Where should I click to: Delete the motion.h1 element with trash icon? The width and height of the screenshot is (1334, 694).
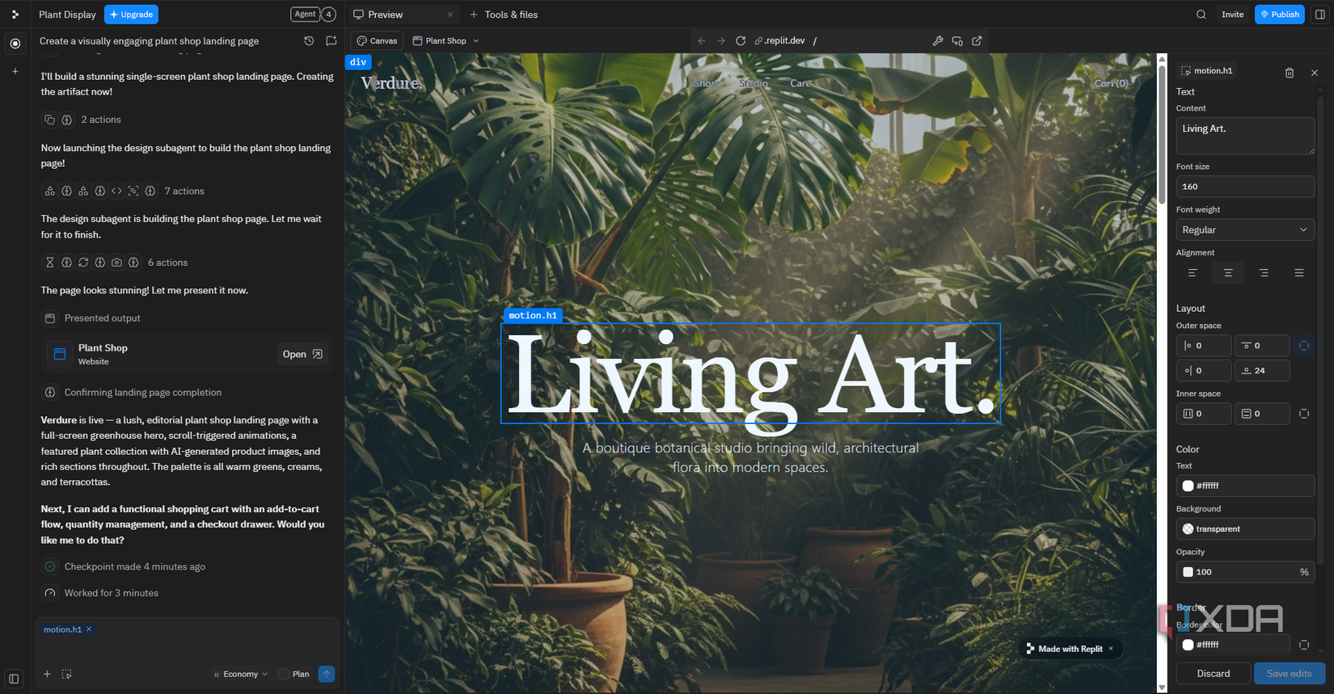tap(1290, 73)
